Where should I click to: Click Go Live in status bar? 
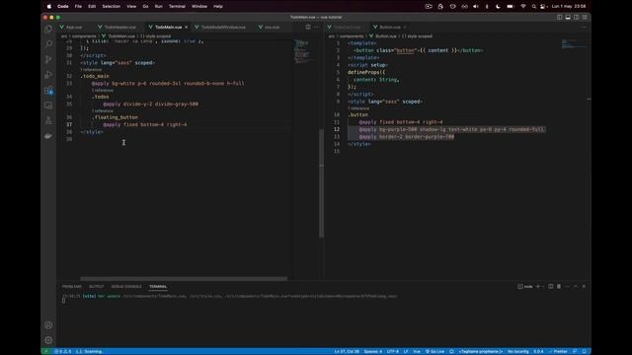pyautogui.click(x=434, y=351)
